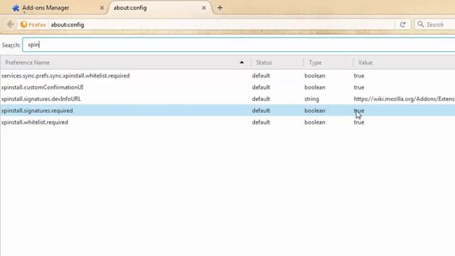Select the about:config tab

[159, 8]
